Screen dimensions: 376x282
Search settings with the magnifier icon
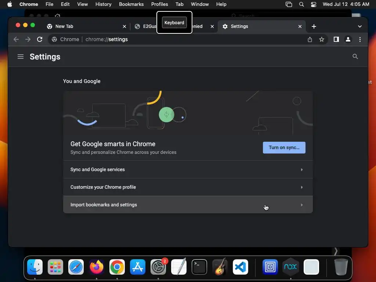click(x=355, y=57)
